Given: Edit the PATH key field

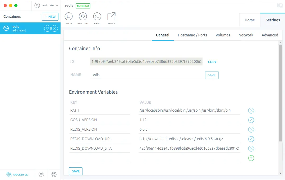Looking at the screenshot, I should pyautogui.click(x=99, y=110).
